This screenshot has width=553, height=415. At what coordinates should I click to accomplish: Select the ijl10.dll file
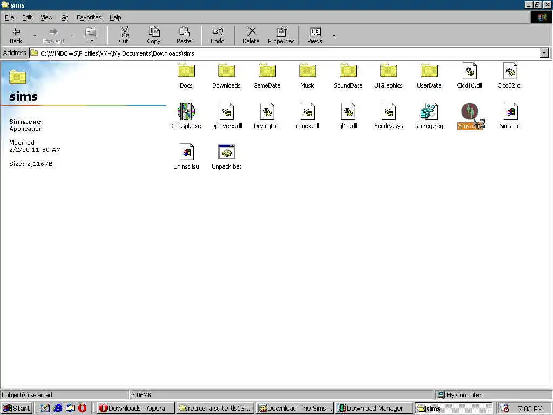348,116
